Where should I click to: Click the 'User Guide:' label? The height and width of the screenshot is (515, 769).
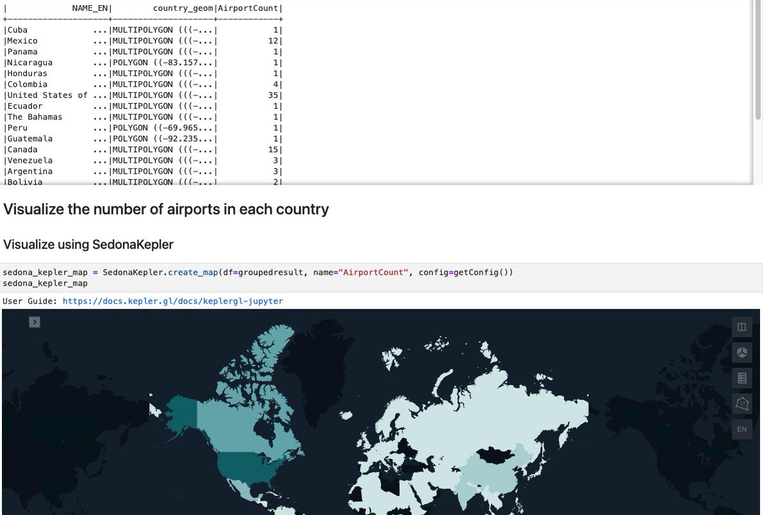click(30, 301)
